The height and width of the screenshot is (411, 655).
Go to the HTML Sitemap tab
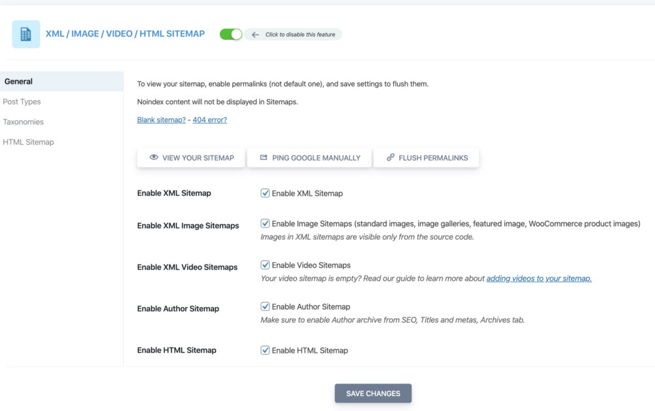[28, 142]
